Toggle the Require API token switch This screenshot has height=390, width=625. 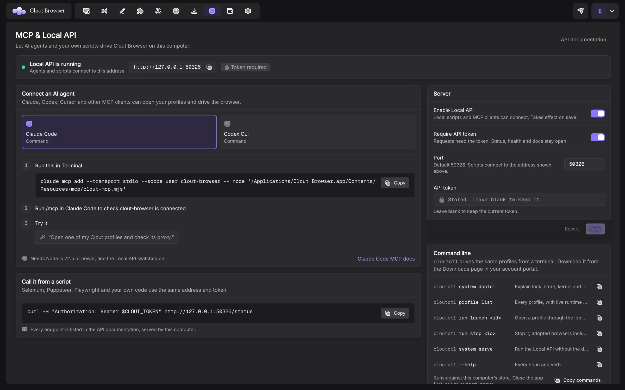[597, 137]
